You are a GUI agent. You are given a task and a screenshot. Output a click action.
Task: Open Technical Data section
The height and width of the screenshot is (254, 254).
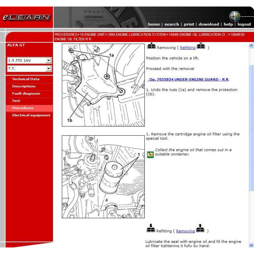(26, 79)
